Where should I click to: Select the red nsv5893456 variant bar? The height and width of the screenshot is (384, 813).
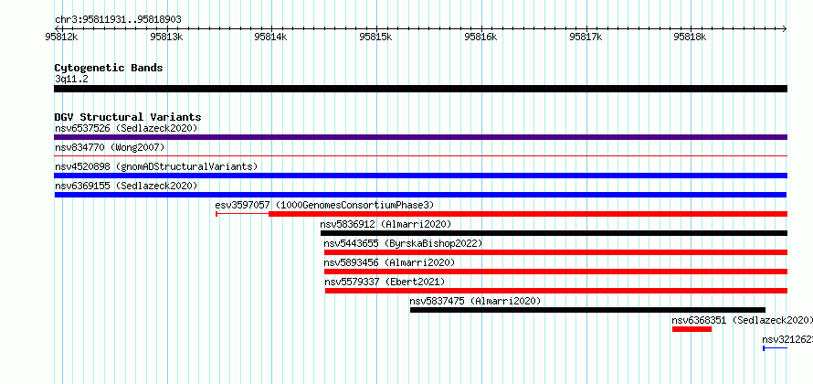(555, 272)
